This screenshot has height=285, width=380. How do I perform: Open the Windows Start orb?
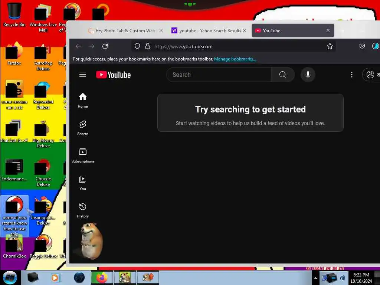tap(10, 278)
